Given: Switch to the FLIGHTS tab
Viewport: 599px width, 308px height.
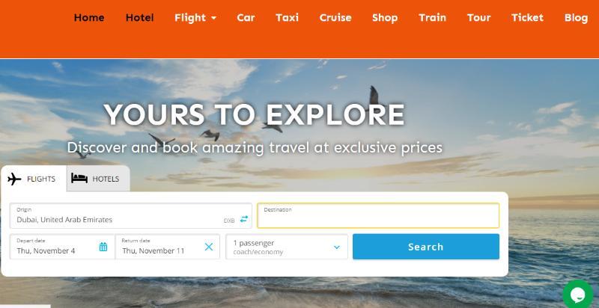Looking at the screenshot, I should click(x=34, y=179).
